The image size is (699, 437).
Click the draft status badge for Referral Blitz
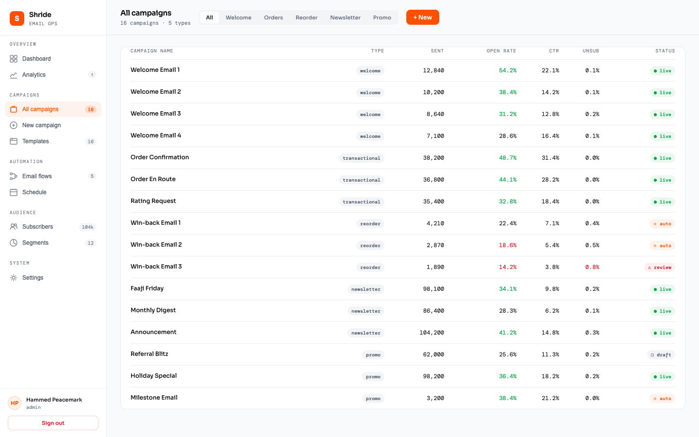pos(661,355)
